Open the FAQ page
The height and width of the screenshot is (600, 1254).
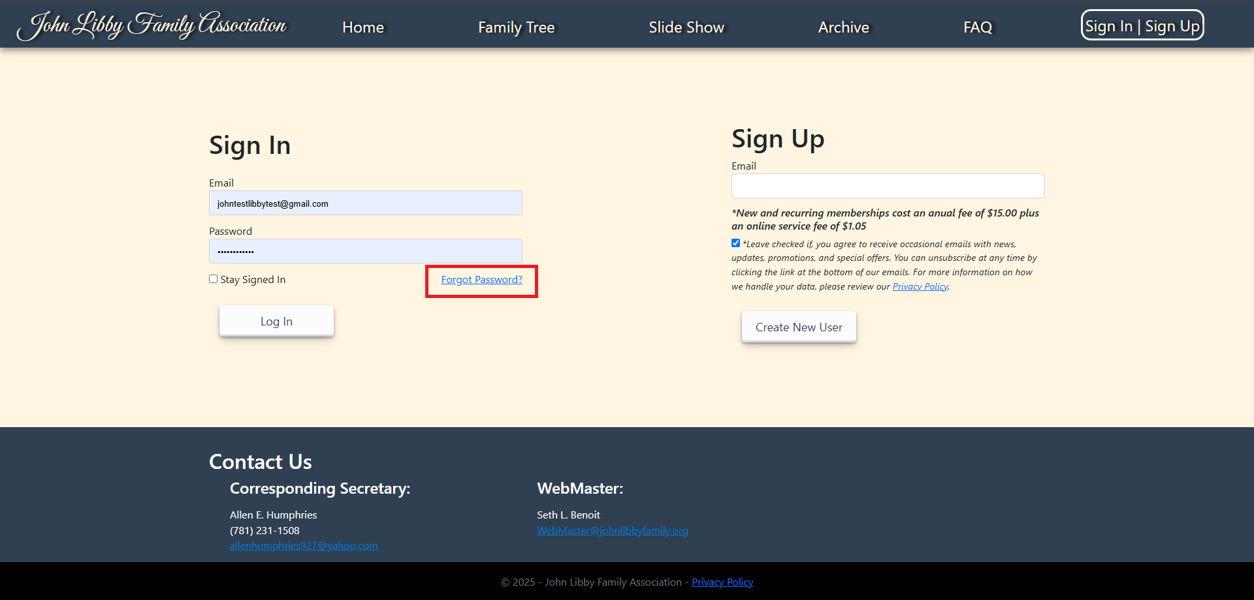click(978, 27)
